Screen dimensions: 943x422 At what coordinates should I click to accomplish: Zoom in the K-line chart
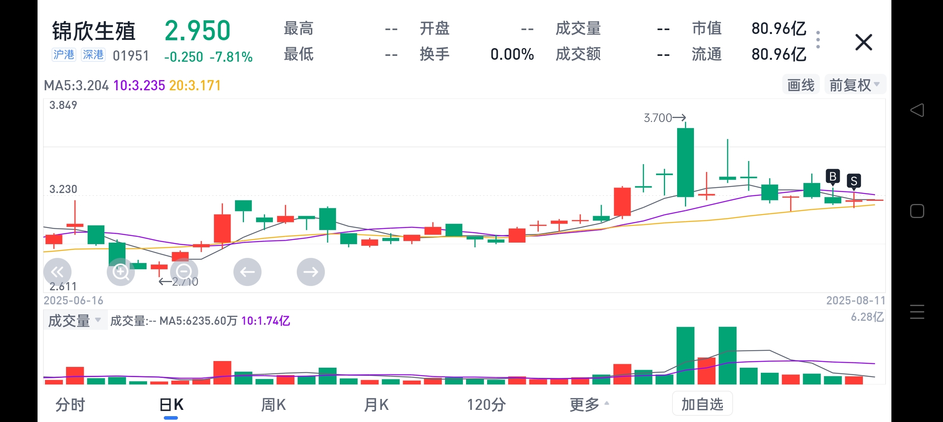point(121,272)
